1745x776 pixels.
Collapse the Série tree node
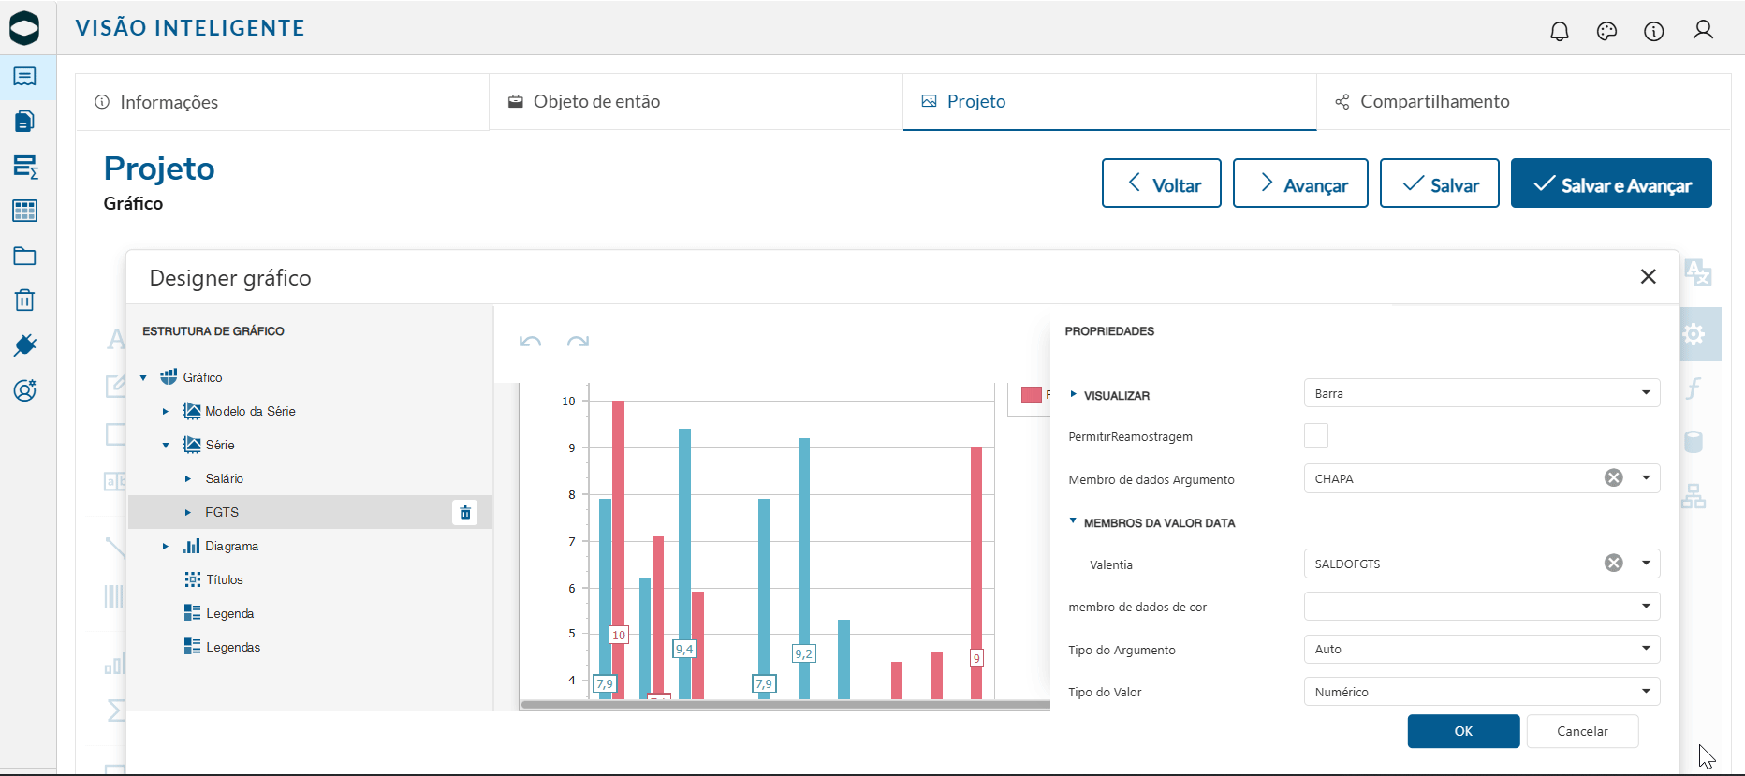click(166, 445)
